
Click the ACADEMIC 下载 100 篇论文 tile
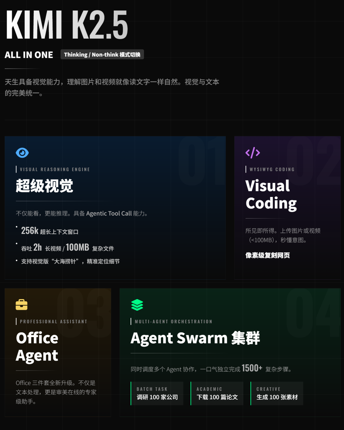click(217, 393)
